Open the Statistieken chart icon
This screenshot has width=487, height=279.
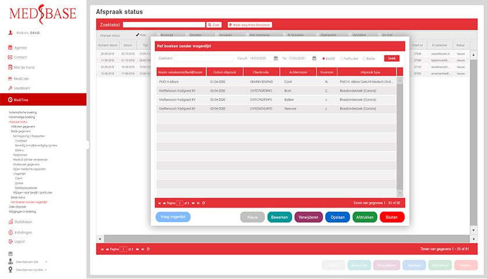click(x=10, y=221)
